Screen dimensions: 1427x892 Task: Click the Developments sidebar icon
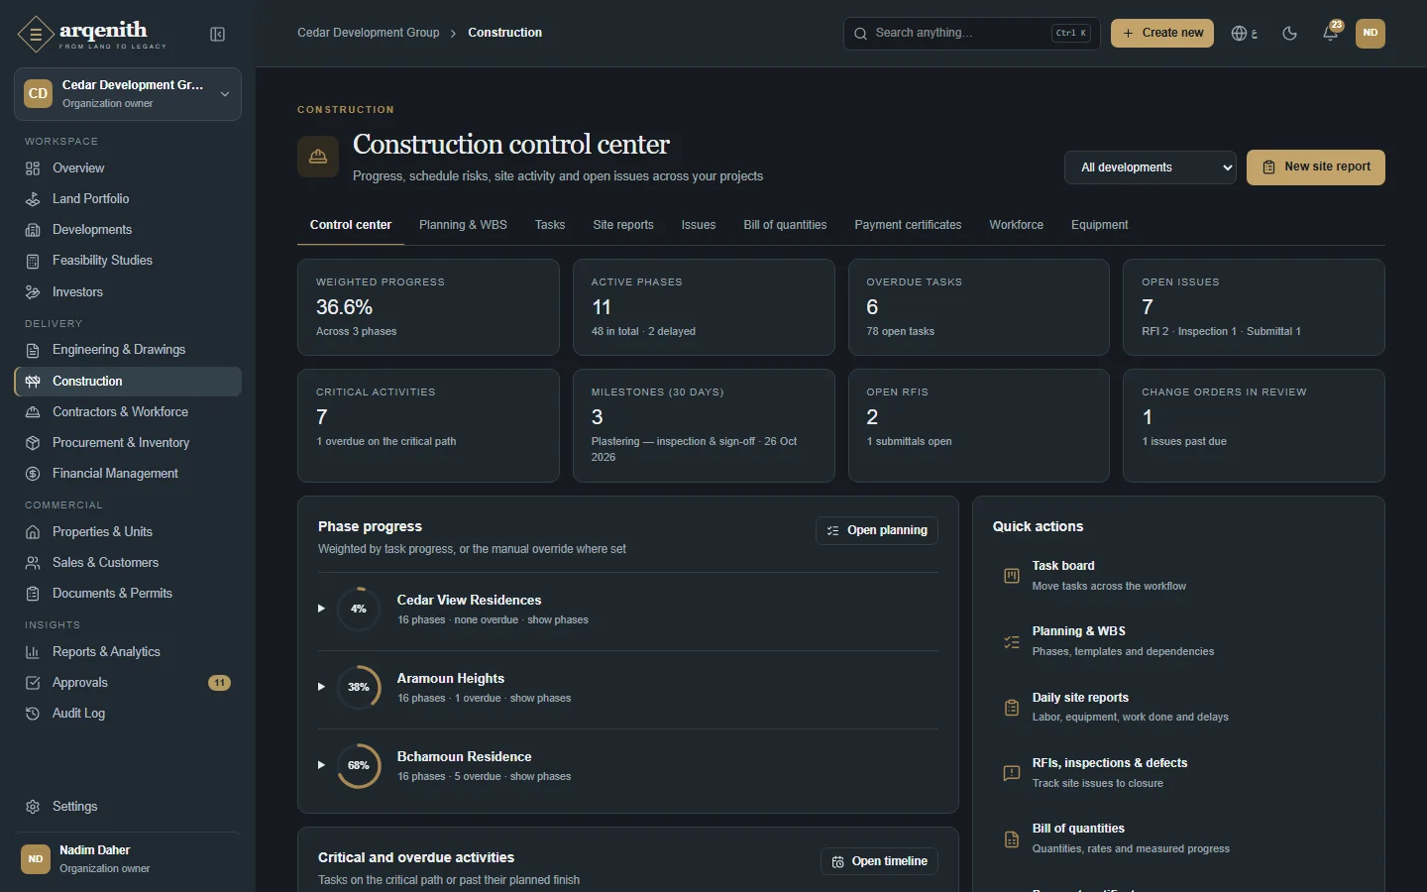click(x=33, y=230)
